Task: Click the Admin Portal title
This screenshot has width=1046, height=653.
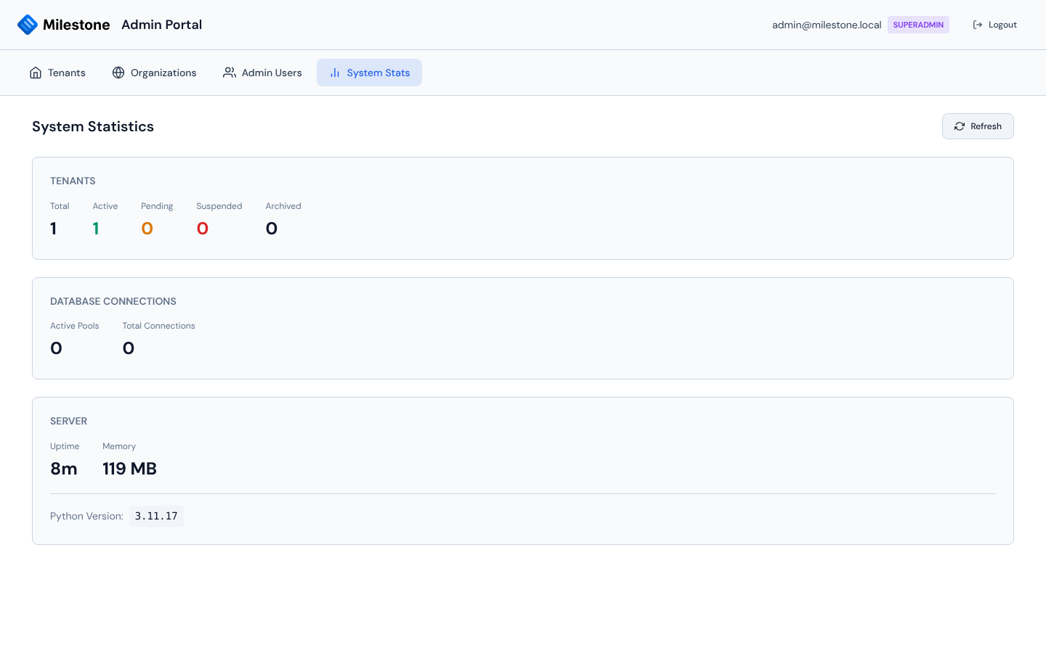Action: click(x=162, y=25)
